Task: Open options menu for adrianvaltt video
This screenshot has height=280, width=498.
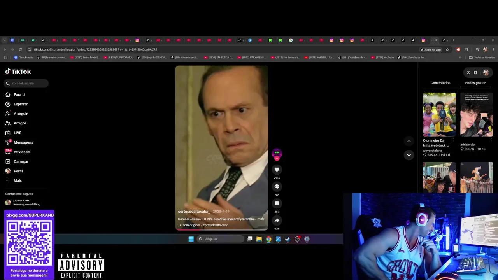Action: pyautogui.click(x=491, y=140)
